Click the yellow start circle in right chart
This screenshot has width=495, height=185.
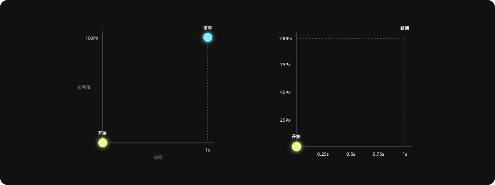click(x=296, y=146)
